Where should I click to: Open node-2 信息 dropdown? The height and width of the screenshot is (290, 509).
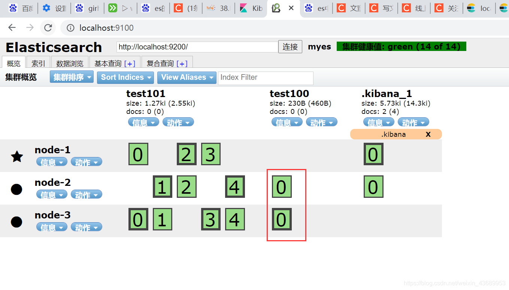pyautogui.click(x=52, y=194)
